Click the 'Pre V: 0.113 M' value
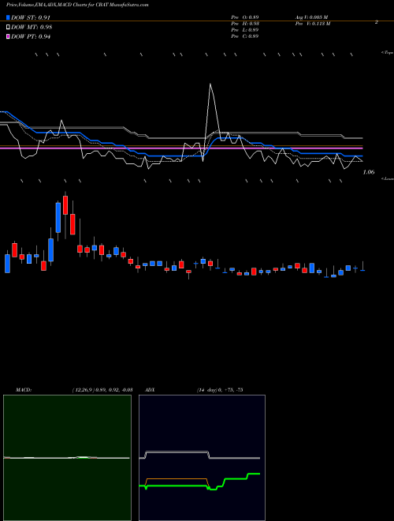 (312, 24)
